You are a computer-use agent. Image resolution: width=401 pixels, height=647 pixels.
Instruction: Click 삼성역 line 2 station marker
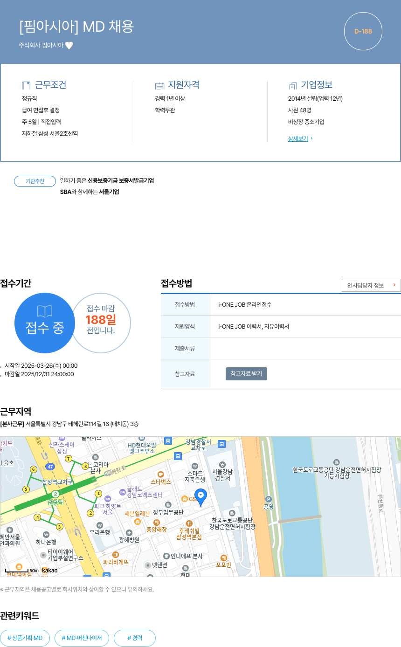[55, 494]
